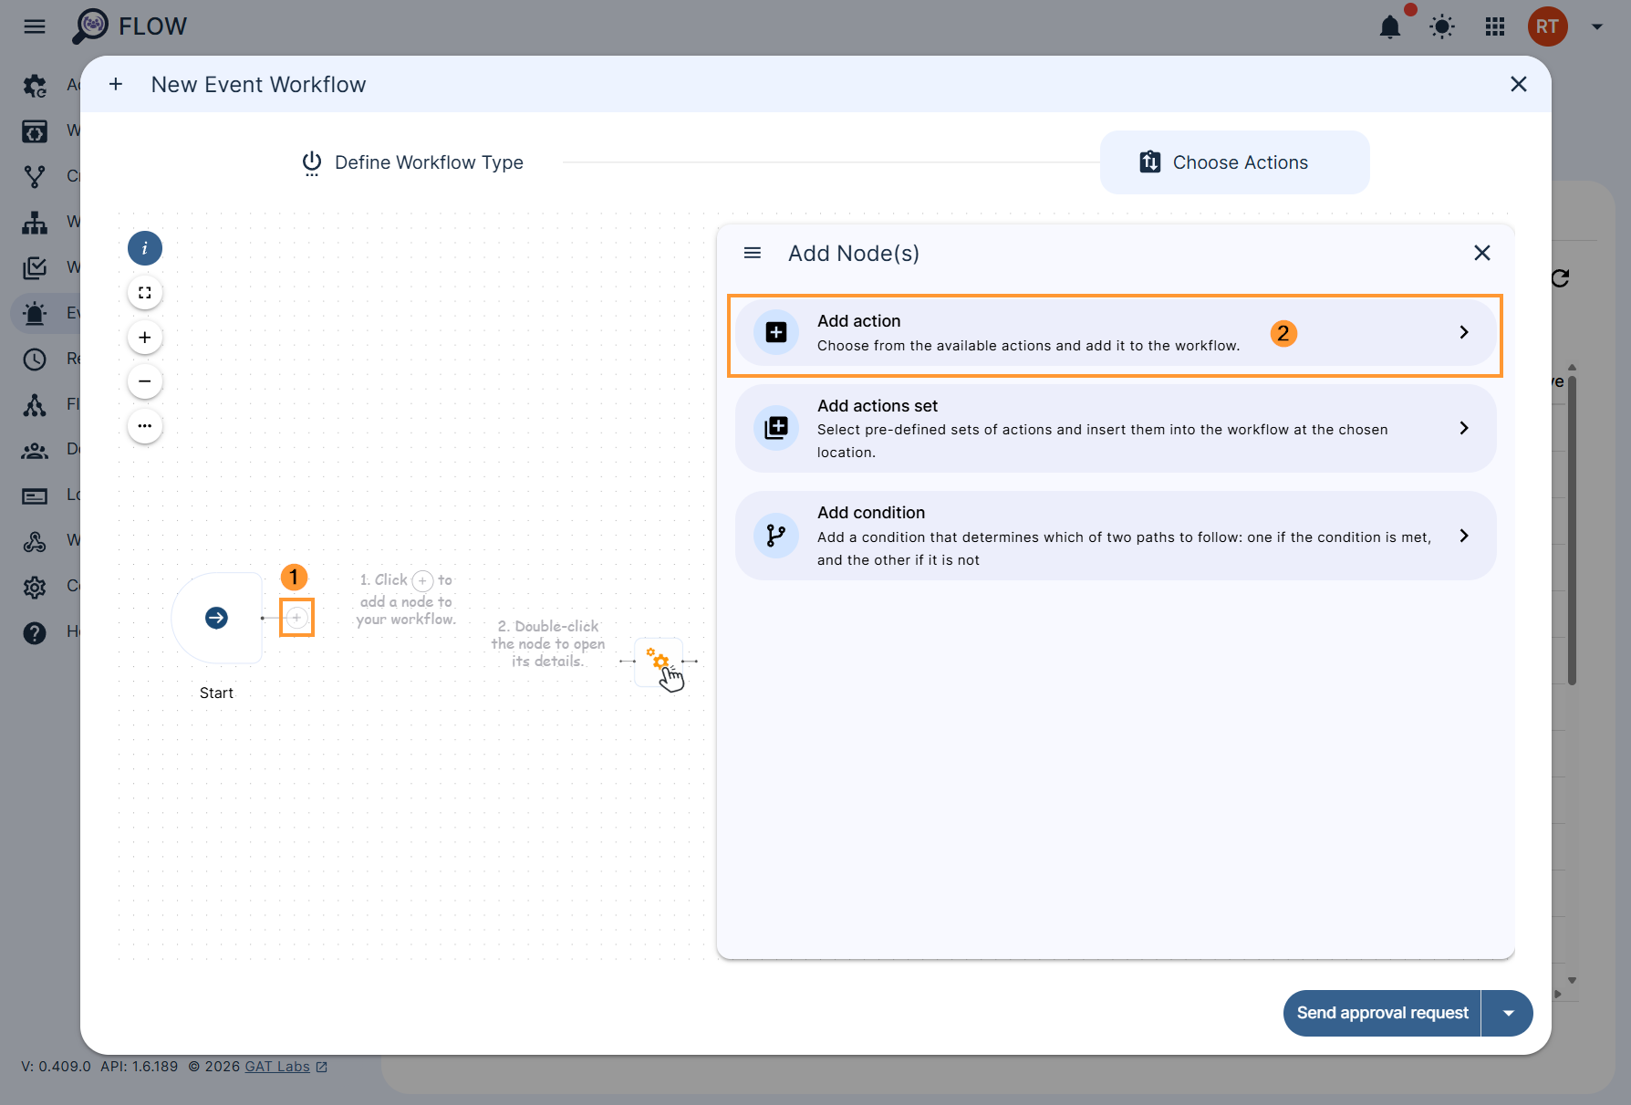Image resolution: width=1631 pixels, height=1105 pixels.
Task: Open the apps grid launcher
Action: [x=1495, y=26]
